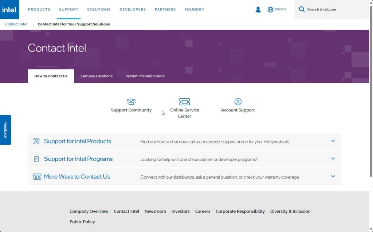Click the page vertical scrollbar
The height and width of the screenshot is (232, 373).
pos(371,91)
